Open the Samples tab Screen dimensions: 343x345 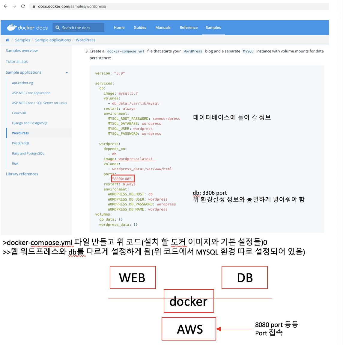[x=213, y=28]
